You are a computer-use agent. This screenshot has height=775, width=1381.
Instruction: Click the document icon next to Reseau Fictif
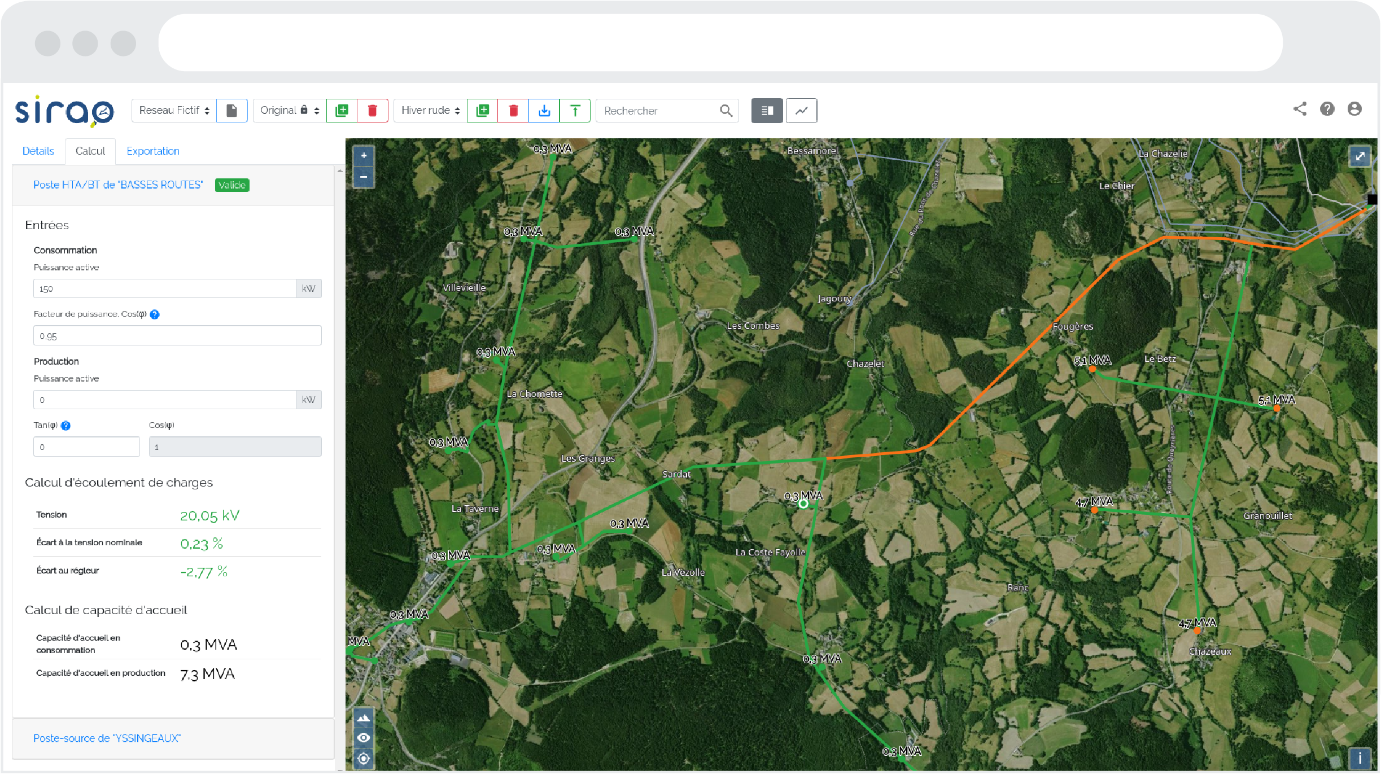tap(232, 111)
